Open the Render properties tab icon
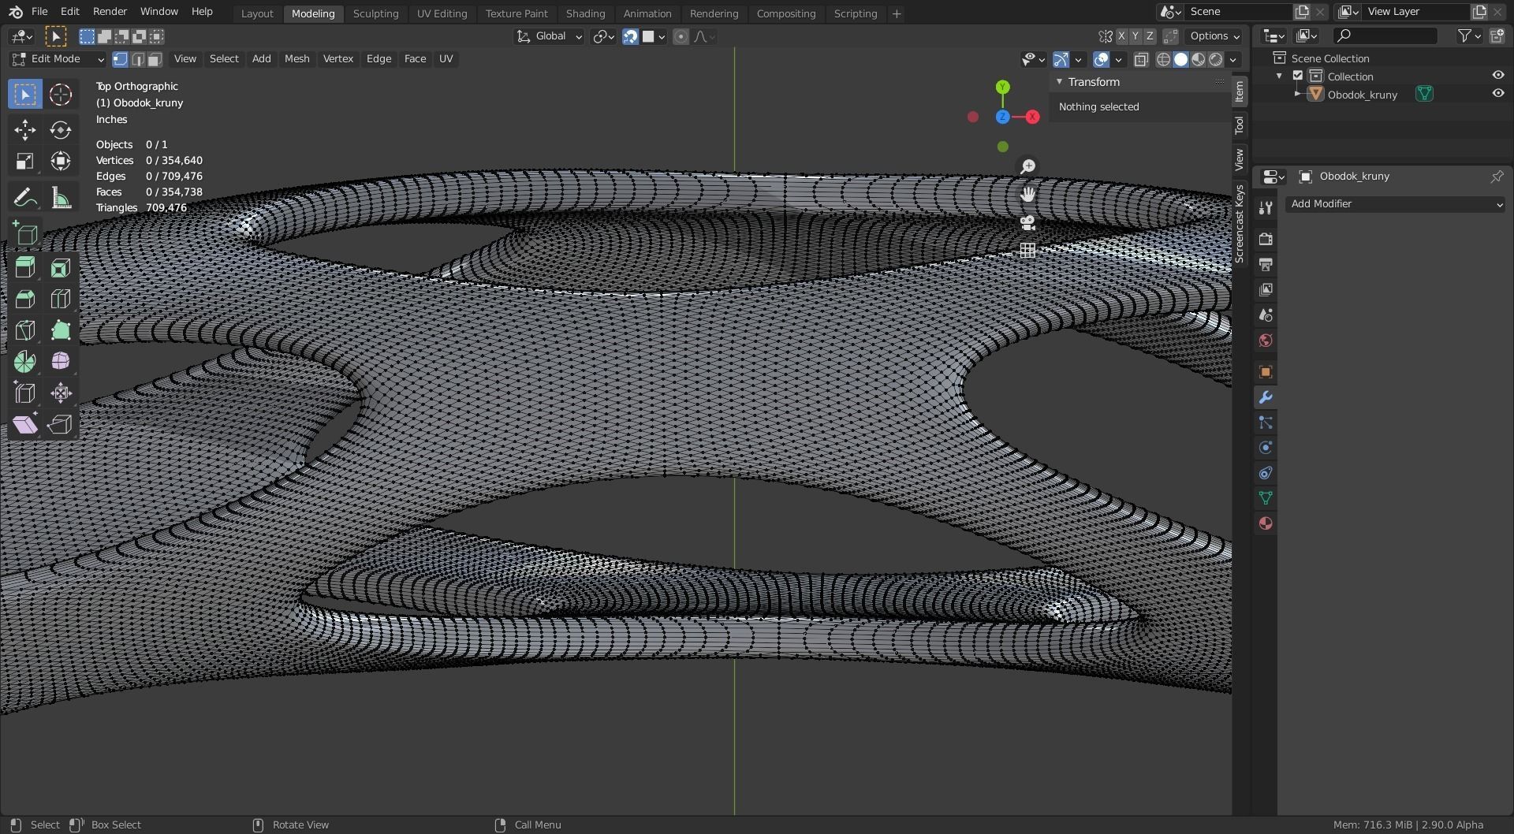This screenshot has height=834, width=1514. 1266,239
